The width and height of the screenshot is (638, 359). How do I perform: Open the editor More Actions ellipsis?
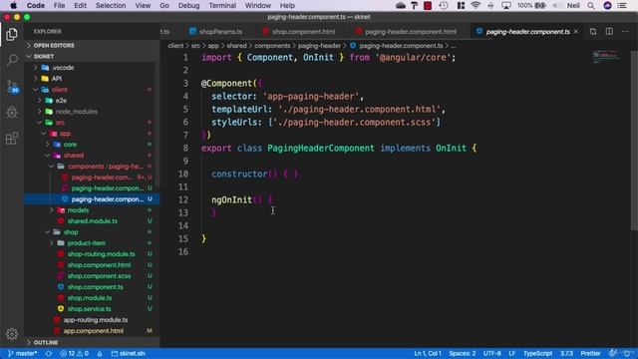625,31
